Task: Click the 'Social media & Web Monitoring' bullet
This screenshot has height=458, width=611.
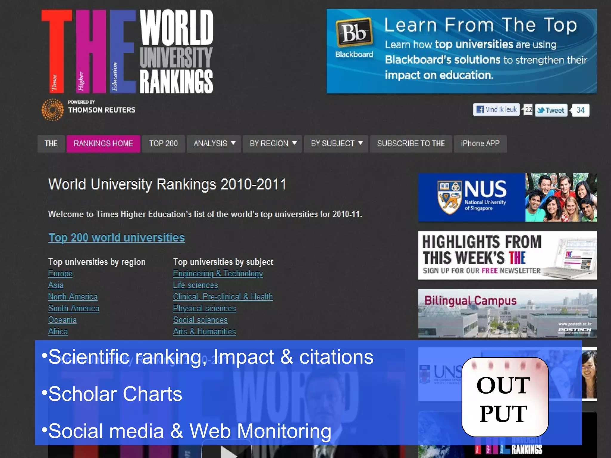Action: (x=186, y=431)
